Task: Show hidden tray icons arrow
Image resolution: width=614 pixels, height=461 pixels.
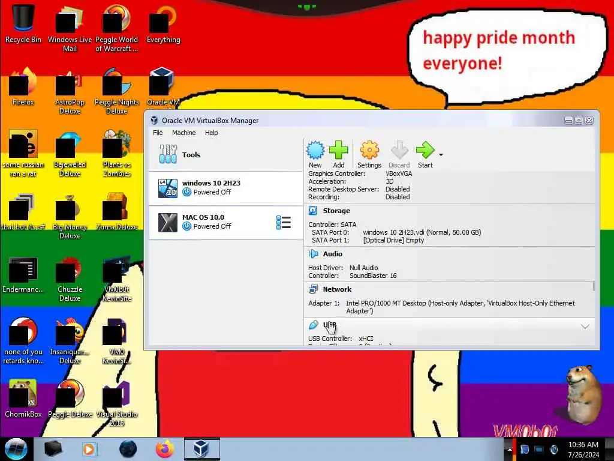Action: [510, 450]
